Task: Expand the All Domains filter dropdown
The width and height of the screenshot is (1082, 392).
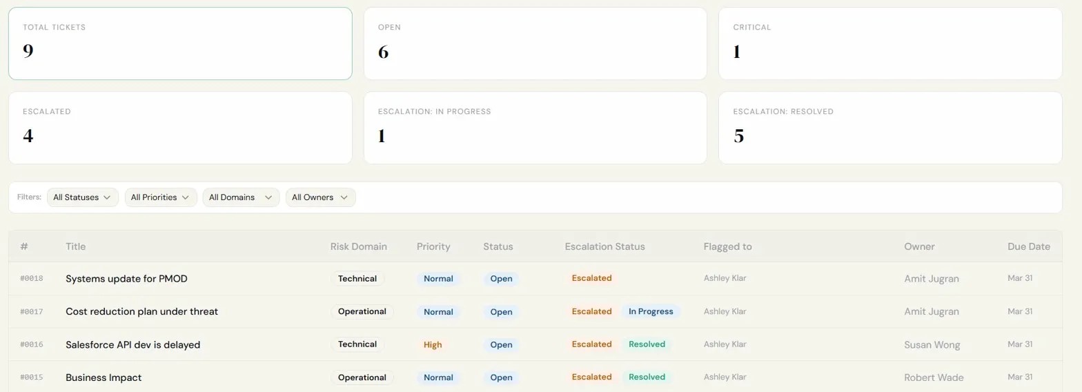Action: pos(241,197)
